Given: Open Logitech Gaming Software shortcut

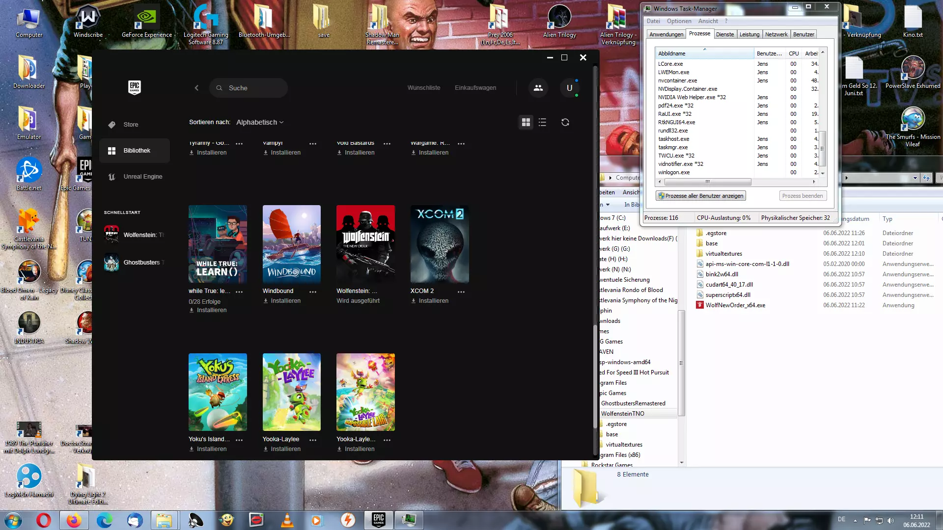Looking at the screenshot, I should click(206, 26).
